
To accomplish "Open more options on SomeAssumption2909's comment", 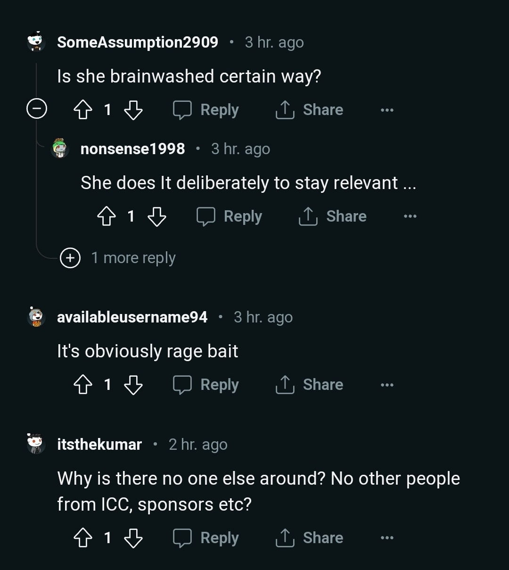I will (x=386, y=110).
